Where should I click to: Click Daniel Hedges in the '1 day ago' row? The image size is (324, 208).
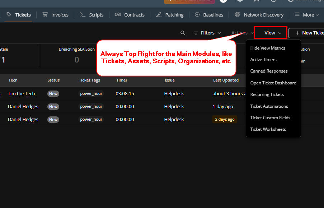(x=23, y=107)
